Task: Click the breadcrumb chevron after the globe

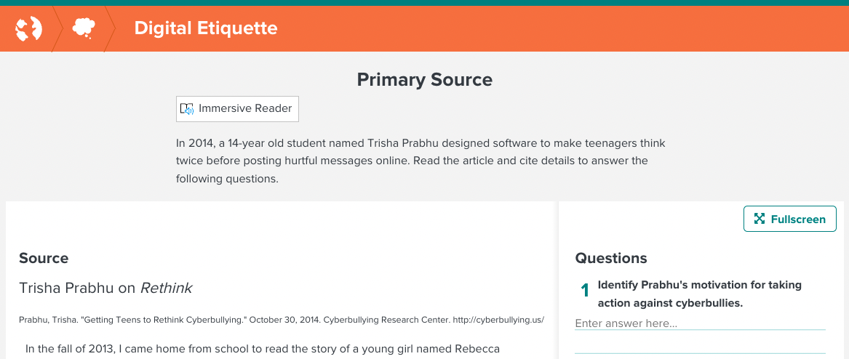Action: (x=57, y=28)
